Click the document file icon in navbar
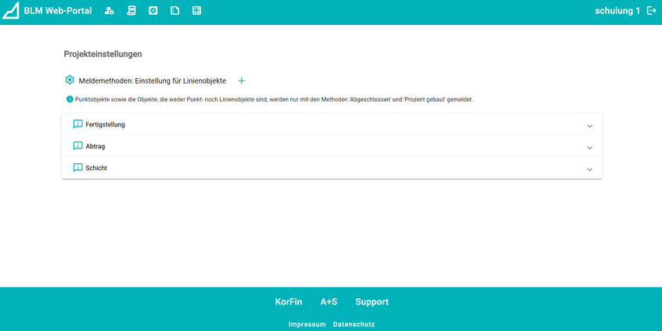 tap(174, 11)
